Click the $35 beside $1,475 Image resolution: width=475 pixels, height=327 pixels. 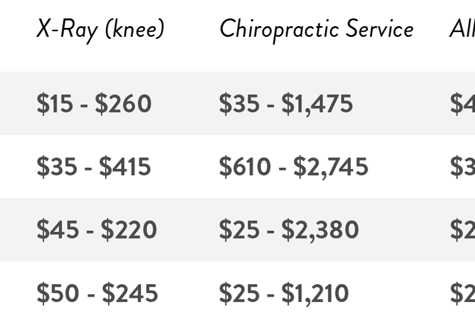pyautogui.click(x=239, y=104)
